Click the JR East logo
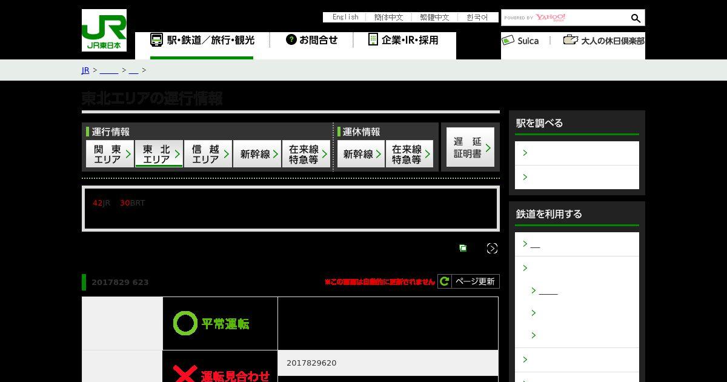This screenshot has height=382, width=727. (104, 30)
